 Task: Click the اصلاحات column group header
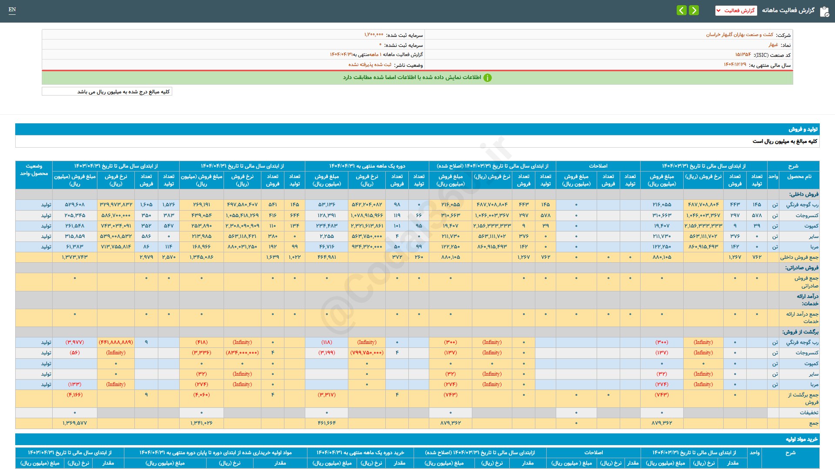(598, 166)
